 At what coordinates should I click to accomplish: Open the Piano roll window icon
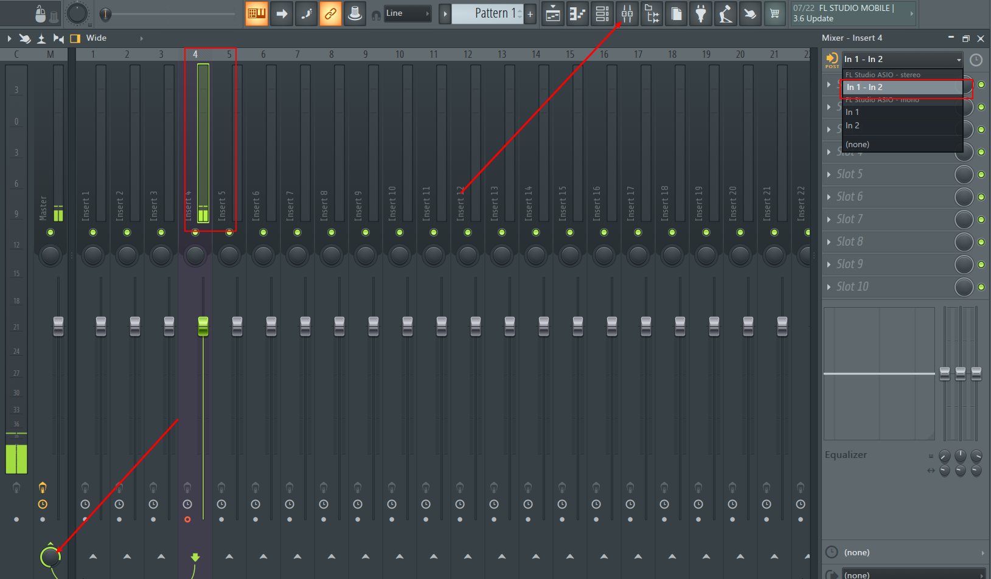click(577, 13)
